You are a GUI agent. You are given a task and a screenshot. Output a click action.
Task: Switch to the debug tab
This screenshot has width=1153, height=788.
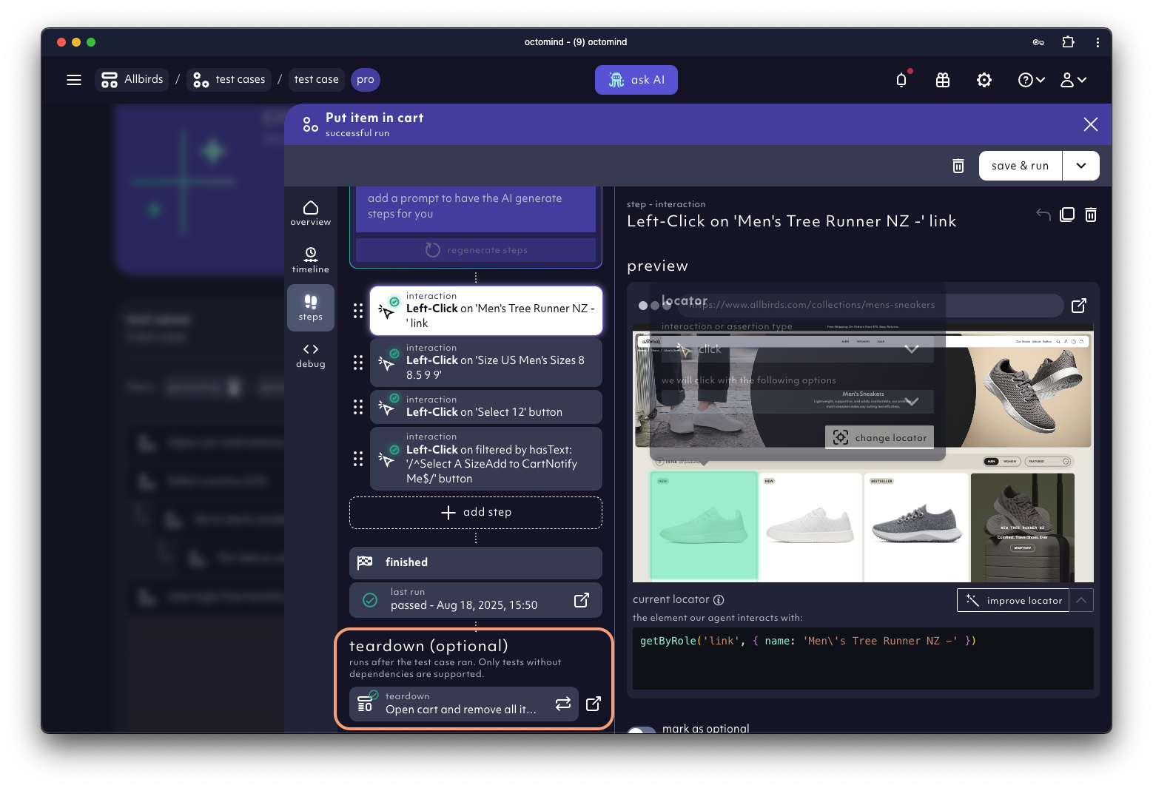[311, 355]
